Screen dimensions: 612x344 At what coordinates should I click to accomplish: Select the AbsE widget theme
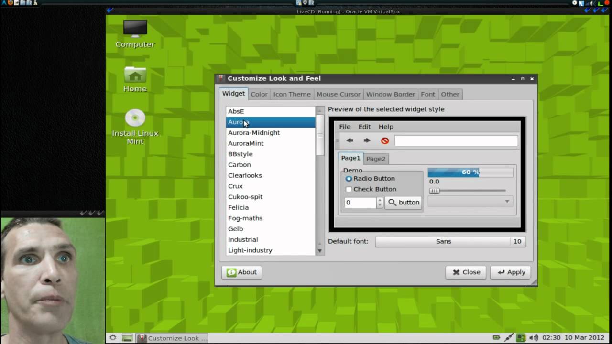271,111
